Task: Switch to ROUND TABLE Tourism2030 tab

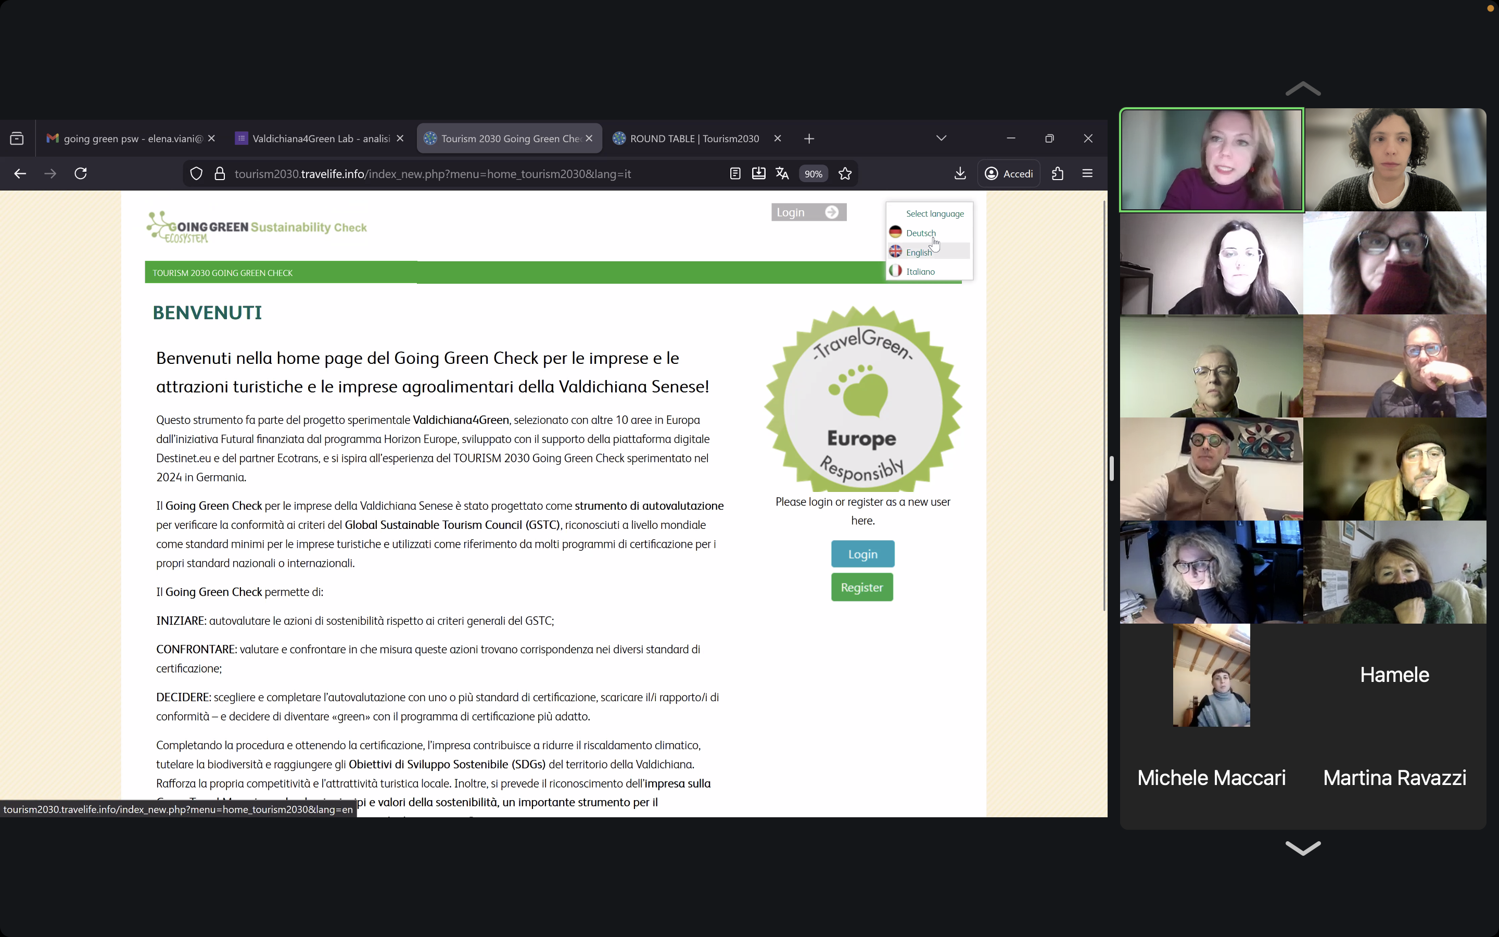Action: pyautogui.click(x=694, y=138)
